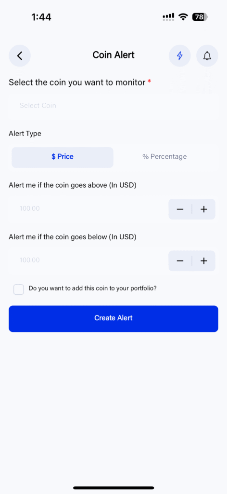Open the lightning bolt quick alerts icon
The height and width of the screenshot is (494, 227).
179,56
